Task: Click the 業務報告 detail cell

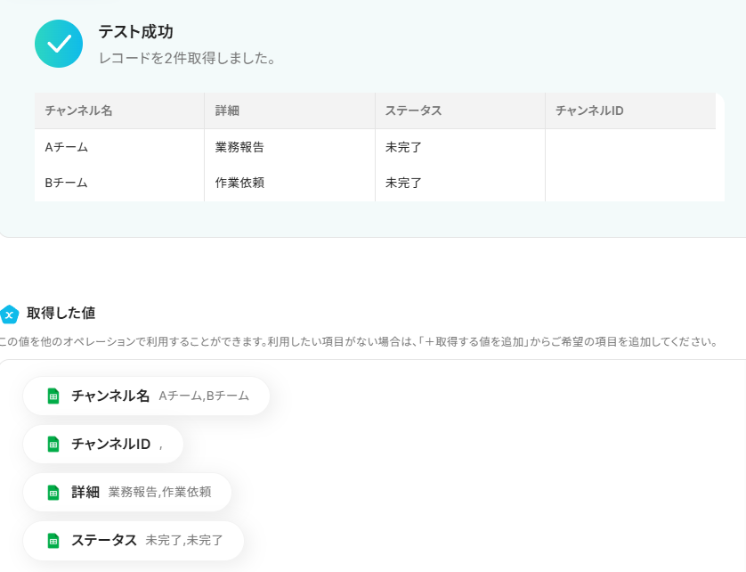Action: pos(239,147)
